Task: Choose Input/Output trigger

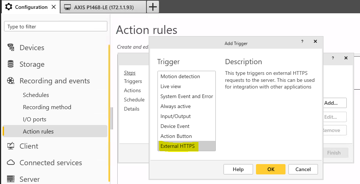Action: pos(186,116)
